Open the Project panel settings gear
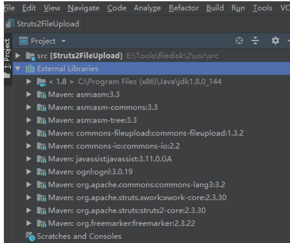Viewport: 290px width, 243px height. [275, 41]
